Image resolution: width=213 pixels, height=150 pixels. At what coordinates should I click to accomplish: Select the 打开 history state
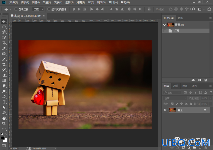(x=186, y=31)
